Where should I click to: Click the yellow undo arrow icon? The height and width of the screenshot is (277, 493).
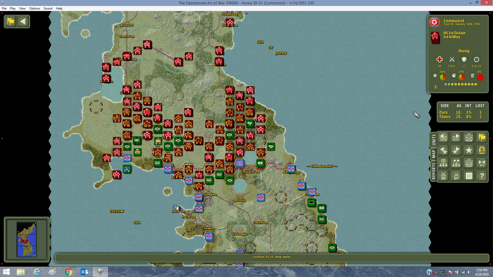[x=482, y=151]
